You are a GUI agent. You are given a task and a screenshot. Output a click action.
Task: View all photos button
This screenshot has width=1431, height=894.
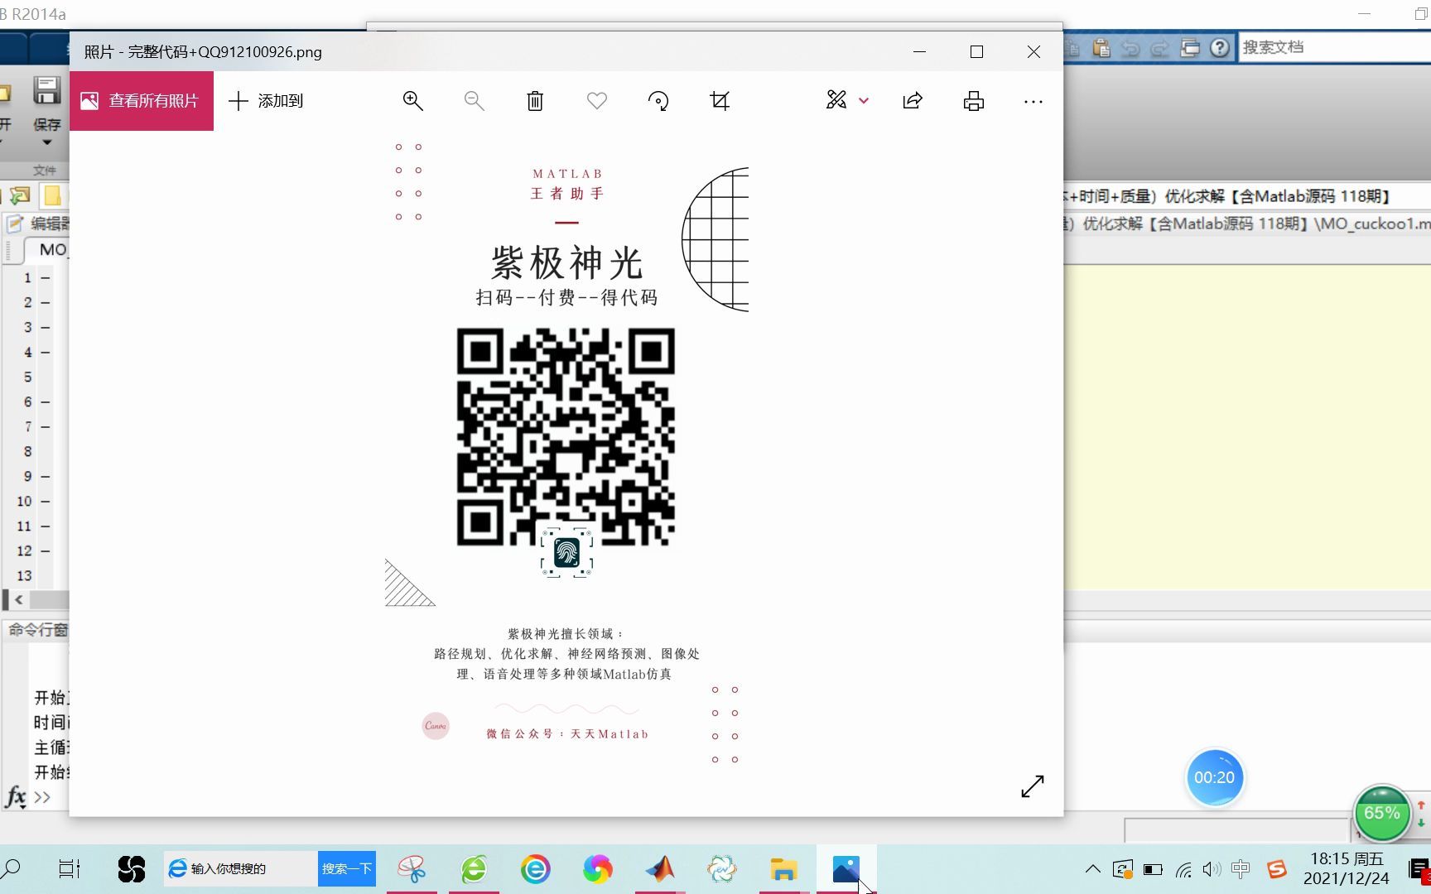pyautogui.click(x=142, y=101)
